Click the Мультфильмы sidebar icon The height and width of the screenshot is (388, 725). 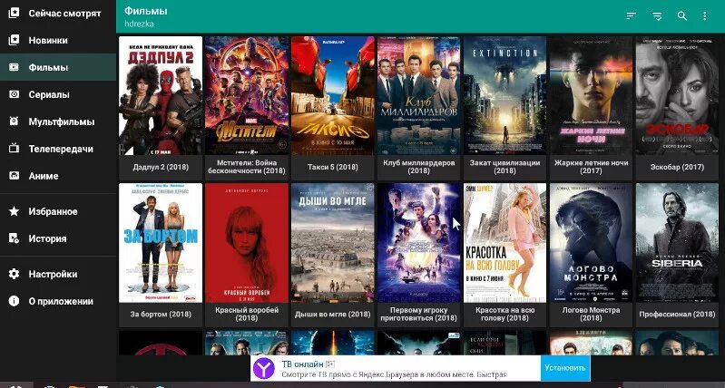[14, 121]
